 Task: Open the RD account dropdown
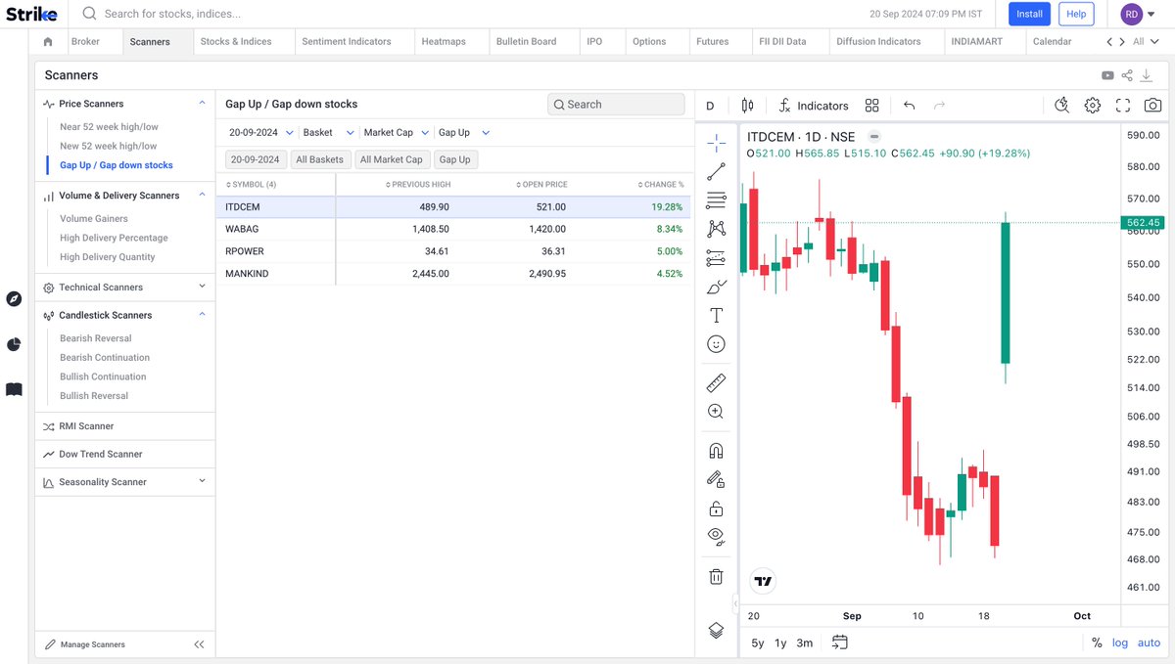(x=1138, y=14)
